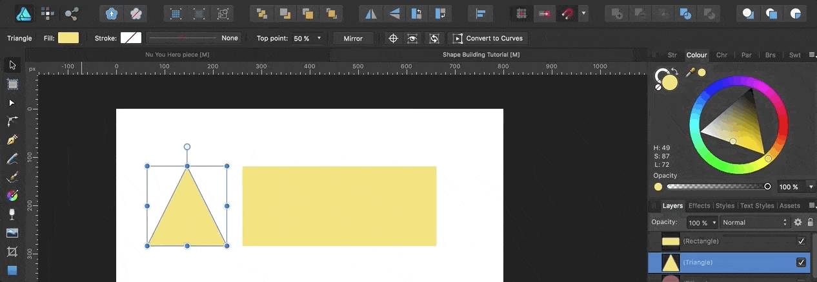Click the Mirror button

353,39
